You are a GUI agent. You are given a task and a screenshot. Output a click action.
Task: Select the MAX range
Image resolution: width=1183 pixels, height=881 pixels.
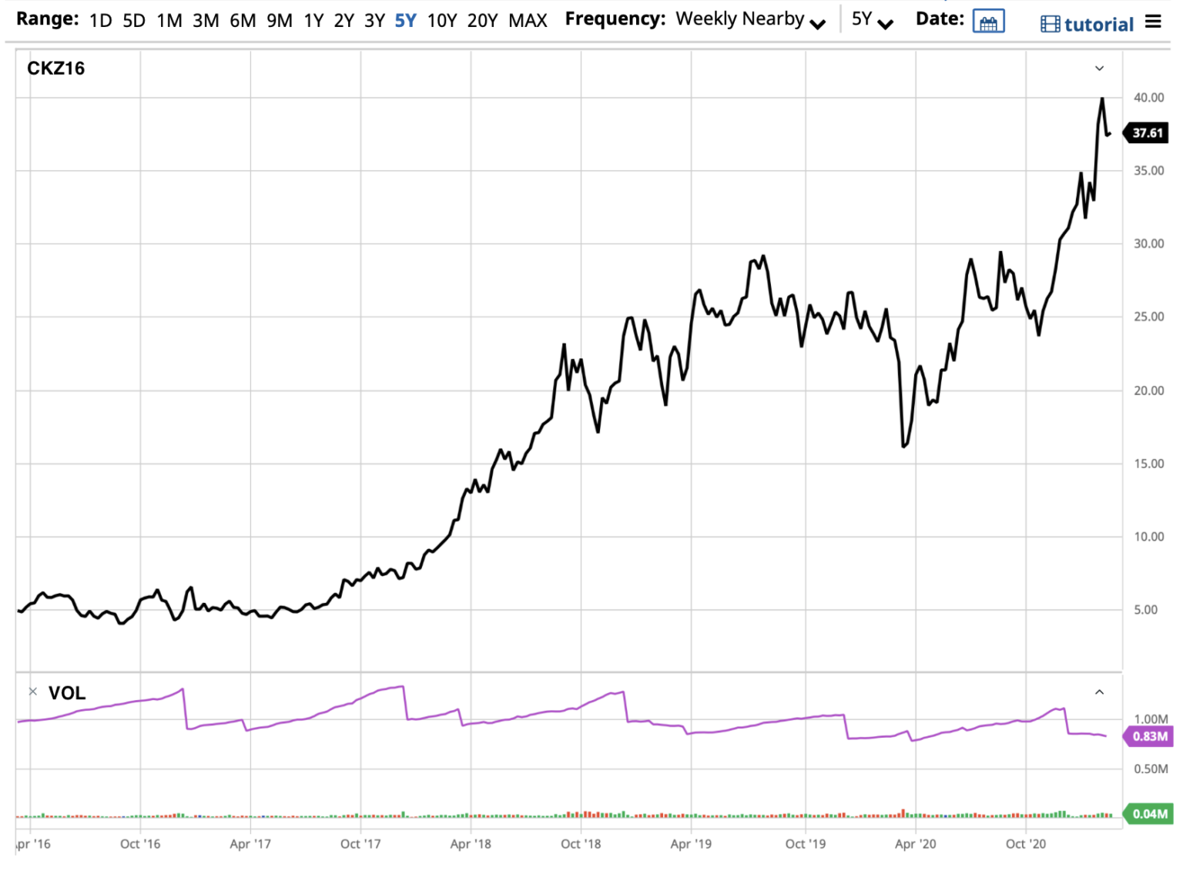click(x=528, y=21)
